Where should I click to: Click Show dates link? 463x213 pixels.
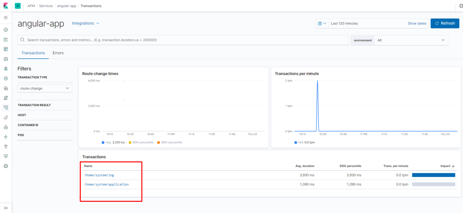pyautogui.click(x=417, y=23)
